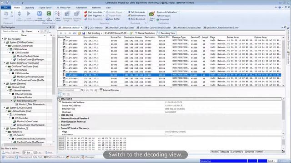Close the Ethernet Monitor tab
The height and width of the screenshot is (163, 291).
coord(81,28)
